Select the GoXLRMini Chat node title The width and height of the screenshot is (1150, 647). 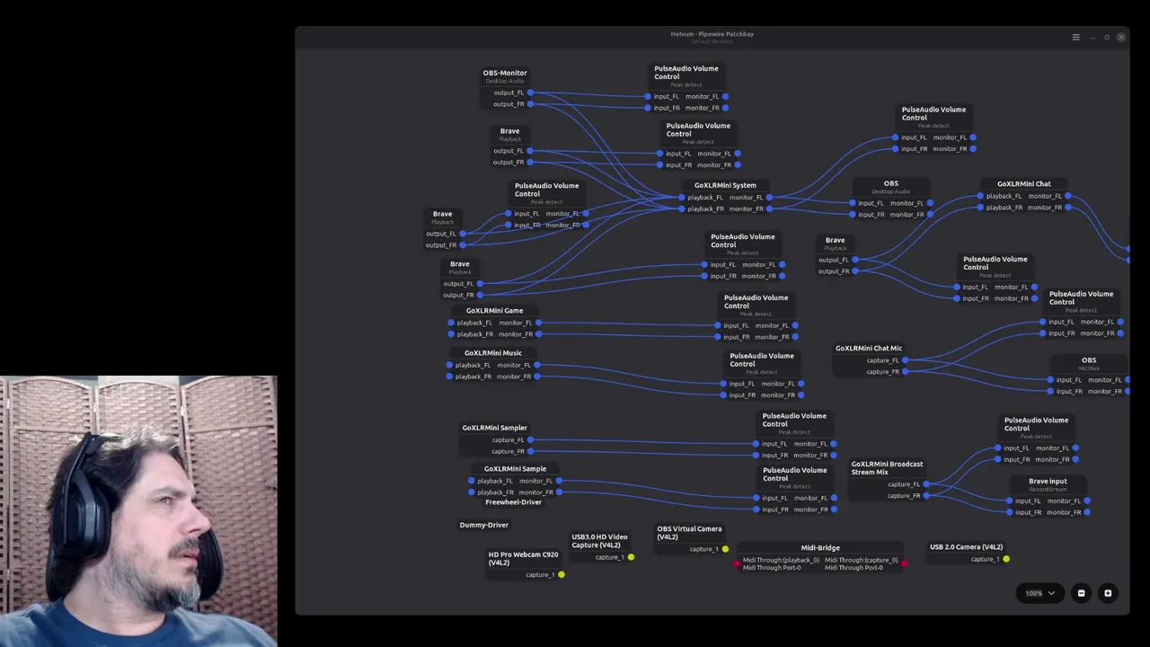point(1023,184)
